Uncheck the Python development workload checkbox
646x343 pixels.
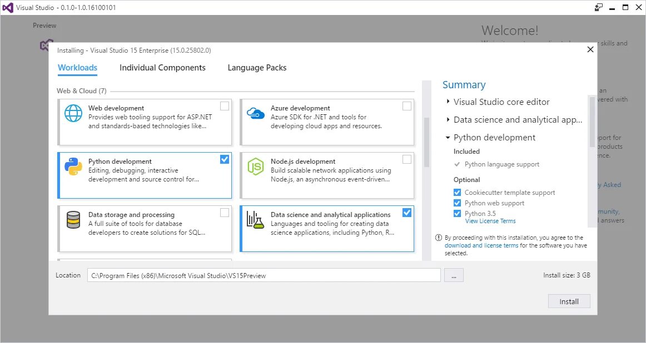225,159
